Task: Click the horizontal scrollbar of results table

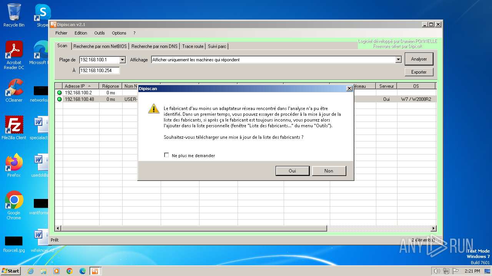Action: pyautogui.click(x=194, y=228)
